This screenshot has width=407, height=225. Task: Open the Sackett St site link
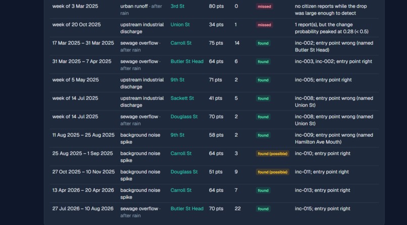pyautogui.click(x=182, y=98)
